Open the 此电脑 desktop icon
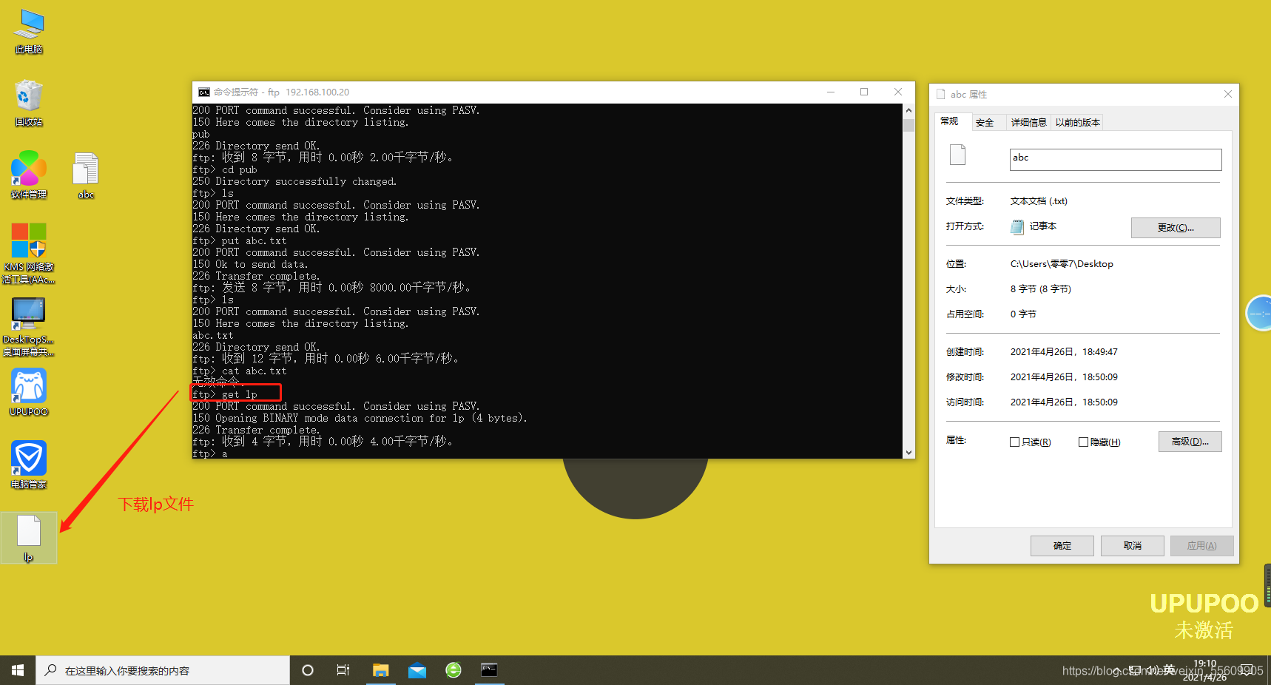 coord(29,32)
